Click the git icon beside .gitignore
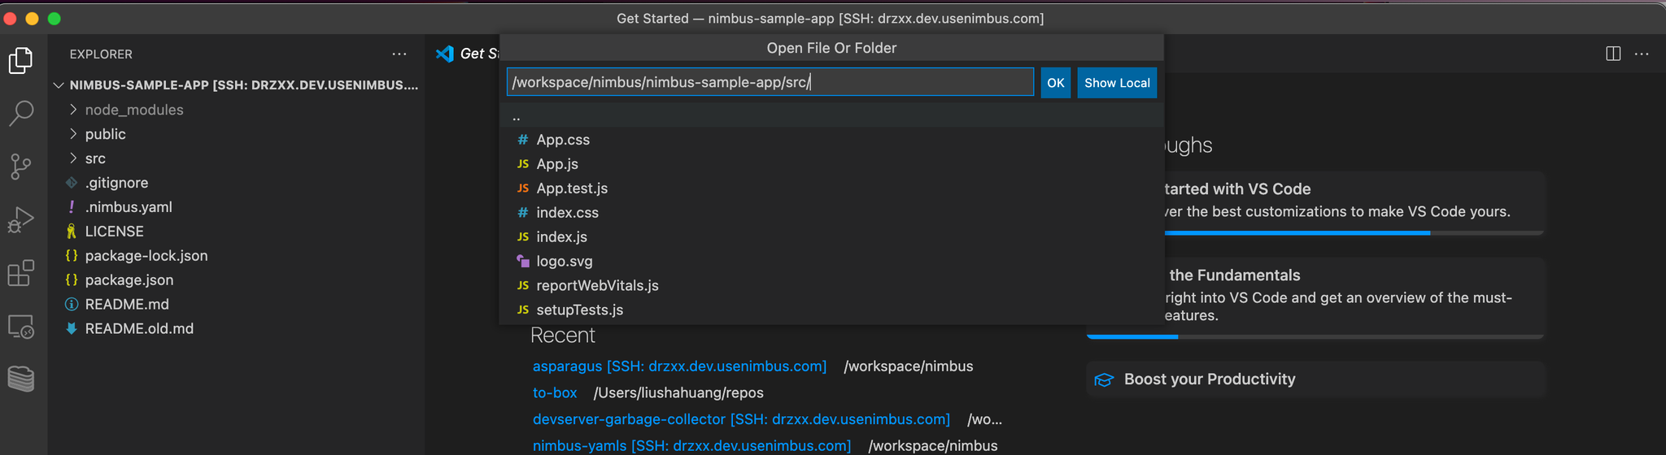Viewport: 1666px width, 455px height. [72, 183]
